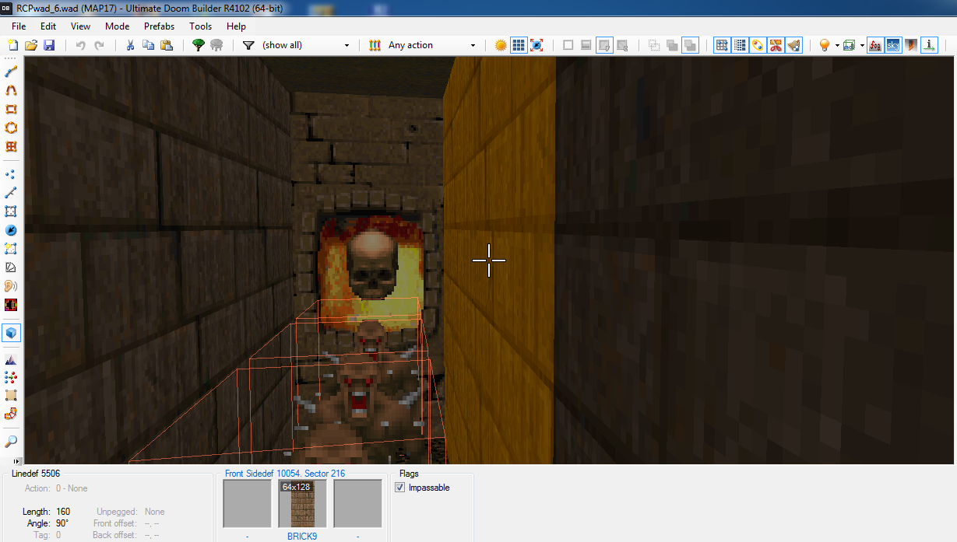957x542 pixels.
Task: Click the sky rendering icon
Action: click(892, 45)
